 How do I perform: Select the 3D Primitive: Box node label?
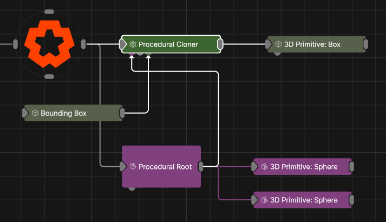[312, 44]
